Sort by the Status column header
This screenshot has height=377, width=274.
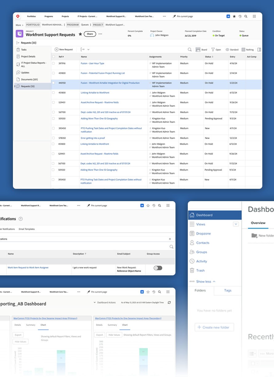(x=209, y=57)
